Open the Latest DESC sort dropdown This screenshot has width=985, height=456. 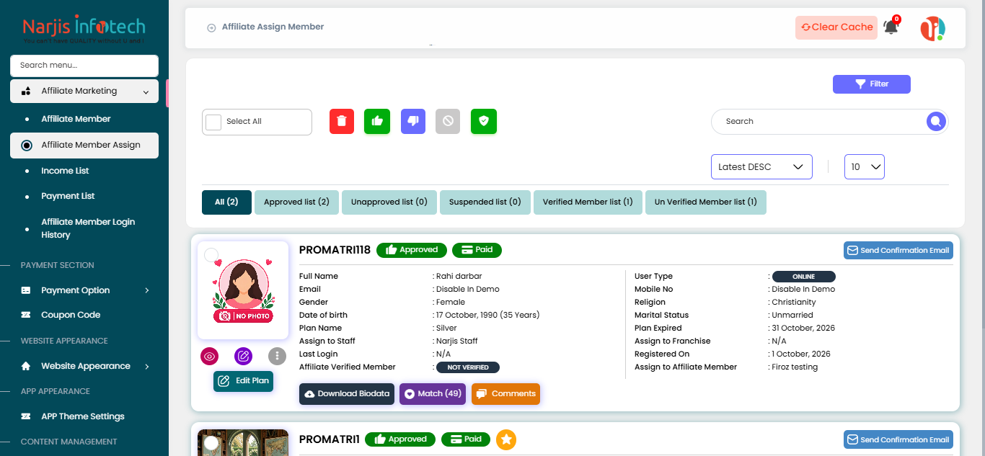click(x=761, y=166)
